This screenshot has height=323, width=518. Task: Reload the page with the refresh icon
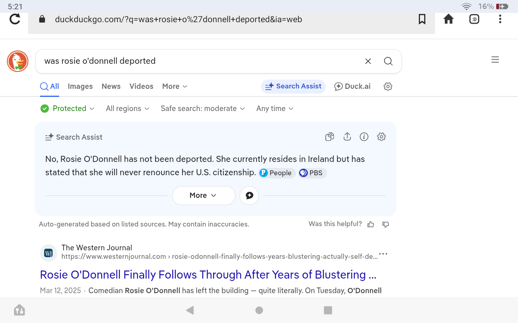pyautogui.click(x=15, y=19)
